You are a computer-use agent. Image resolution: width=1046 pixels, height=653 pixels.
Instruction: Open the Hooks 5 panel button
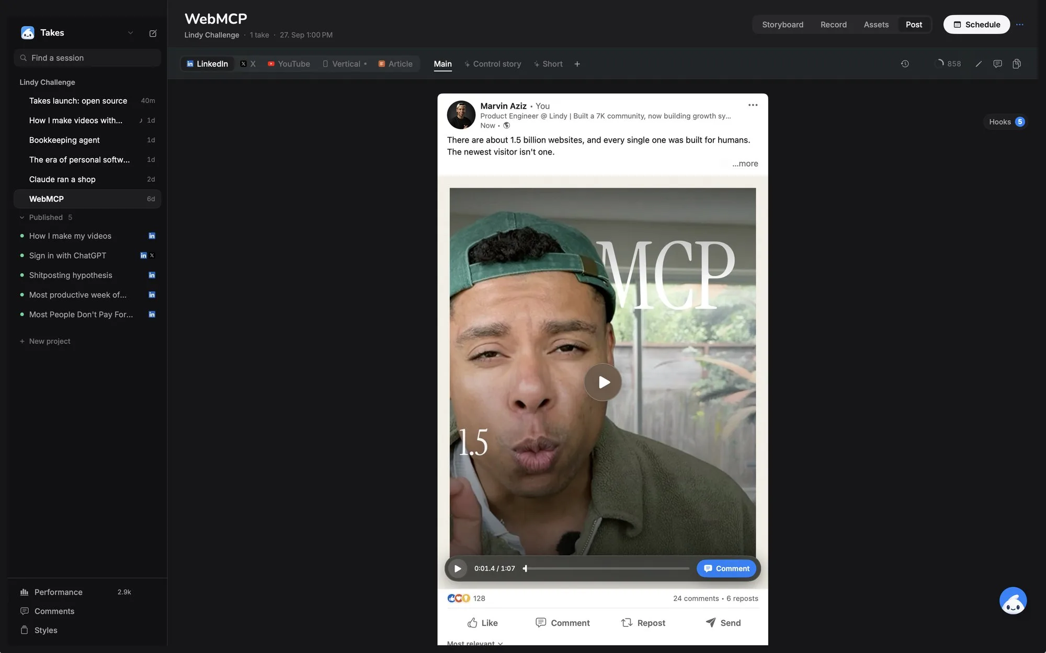pos(1006,122)
